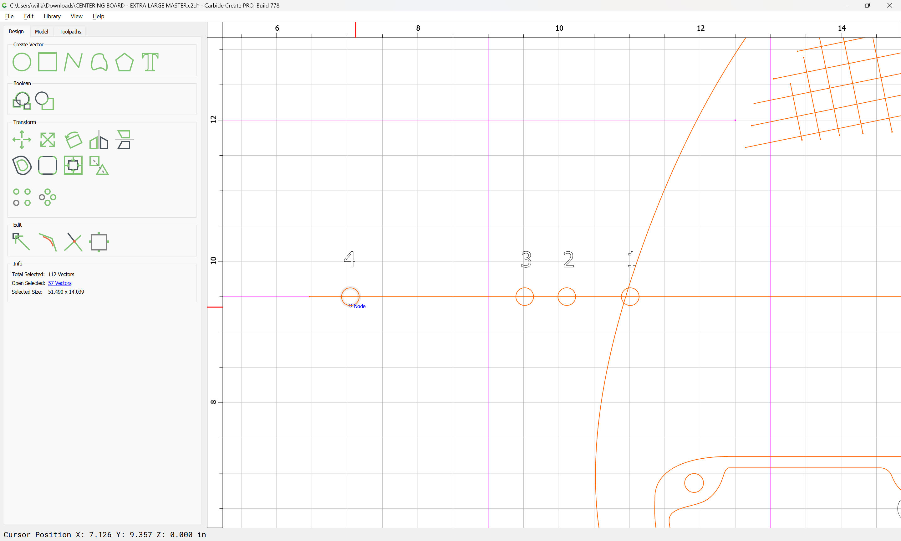Restore down the Carbide Create window

pos(868,5)
